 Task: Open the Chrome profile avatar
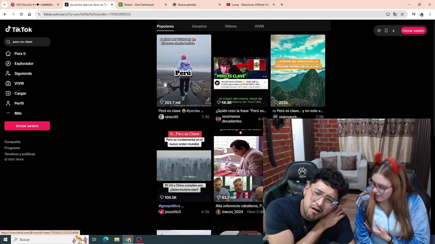pos(421,14)
